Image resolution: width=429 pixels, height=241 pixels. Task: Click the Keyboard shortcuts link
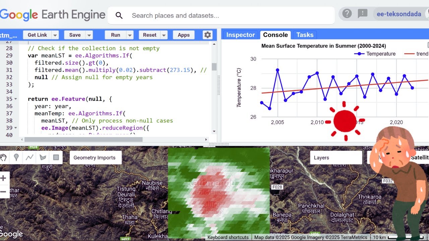point(228,237)
